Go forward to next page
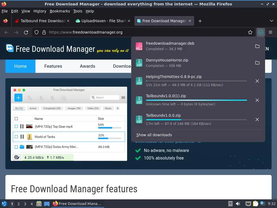The image size is (277, 208). (x=16, y=32)
